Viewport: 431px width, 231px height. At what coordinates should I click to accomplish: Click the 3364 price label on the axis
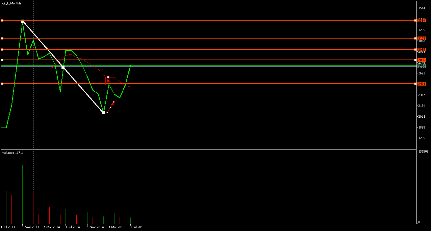tap(422, 21)
